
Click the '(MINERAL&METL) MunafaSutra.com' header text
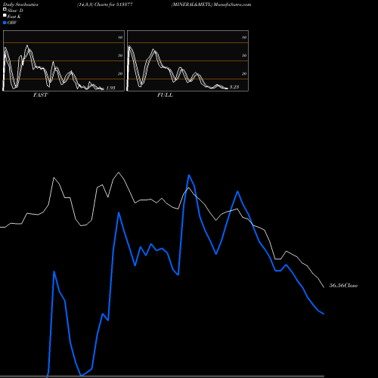[x=211, y=5]
